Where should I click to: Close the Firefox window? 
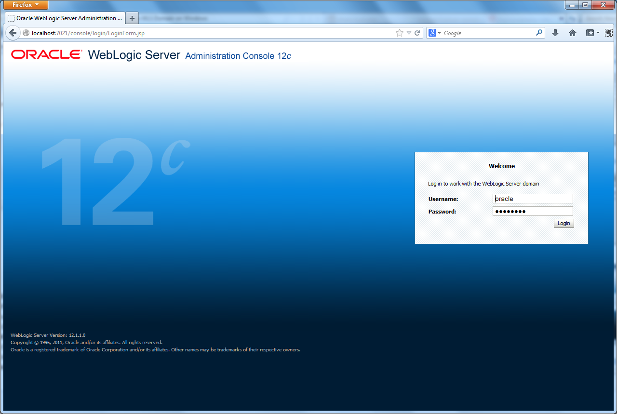603,5
